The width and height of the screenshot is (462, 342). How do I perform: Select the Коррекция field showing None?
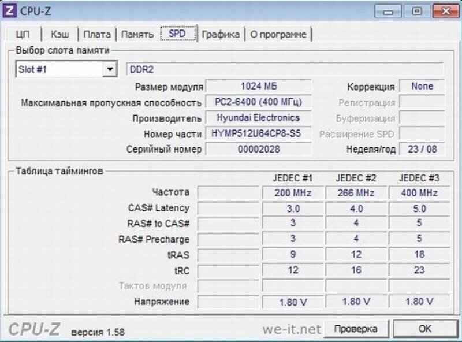point(422,87)
